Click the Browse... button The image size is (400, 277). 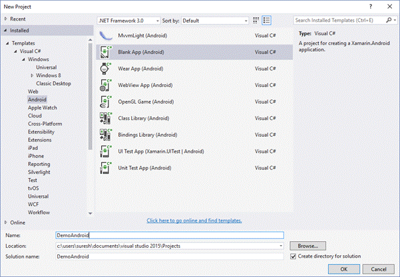click(x=307, y=246)
